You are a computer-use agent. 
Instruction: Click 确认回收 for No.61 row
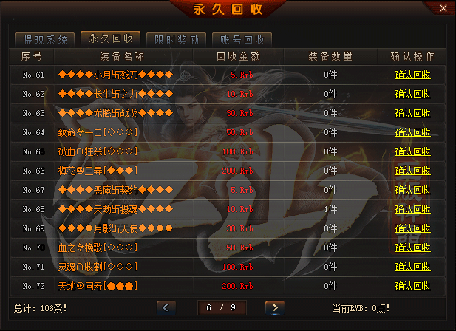tap(412, 75)
